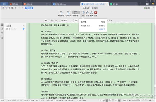156x102 pixels.
Task: Open the list bullets dropdown
Action: 110,20
